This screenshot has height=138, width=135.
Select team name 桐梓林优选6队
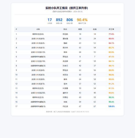click(x=38, y=34)
